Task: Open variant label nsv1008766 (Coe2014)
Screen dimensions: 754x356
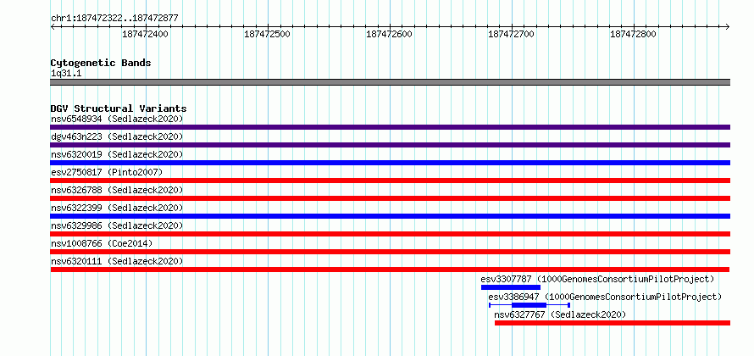Action: 102,243
